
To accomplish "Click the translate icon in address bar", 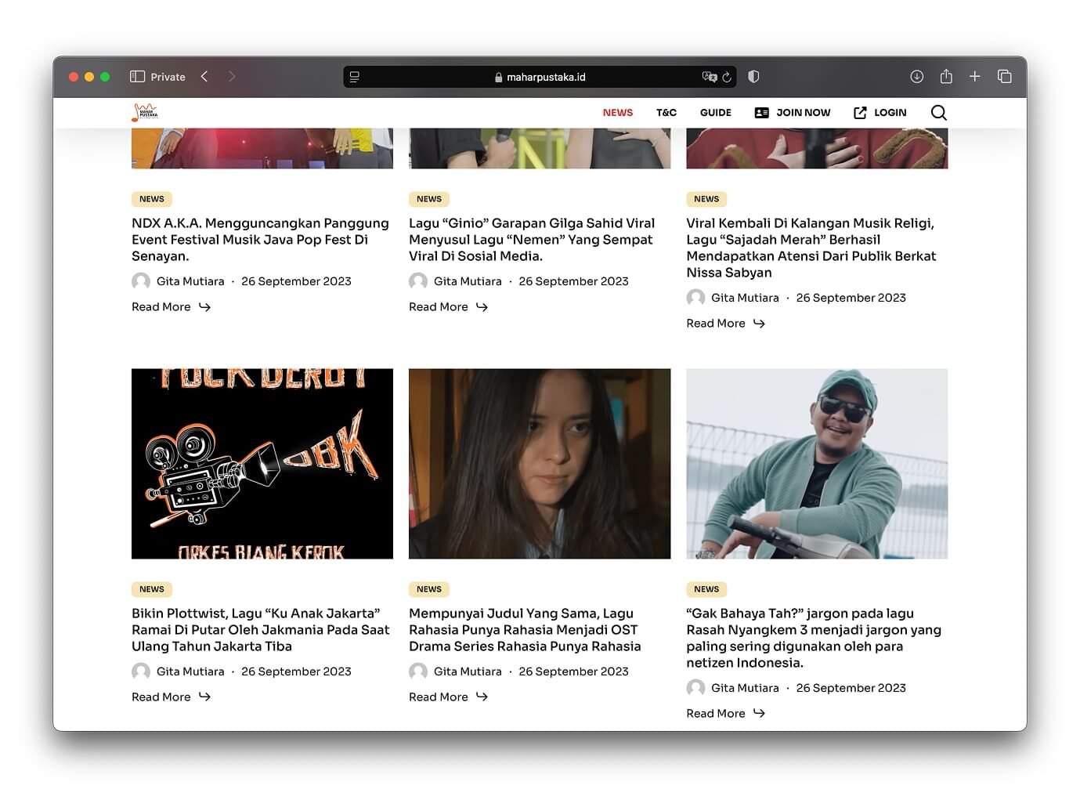I will click(710, 77).
